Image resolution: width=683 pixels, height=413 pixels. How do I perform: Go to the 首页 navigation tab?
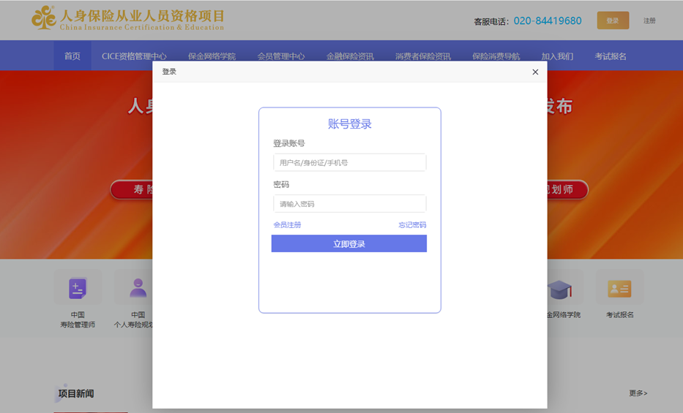point(72,56)
